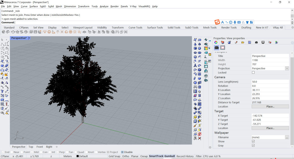Enable the Point osnap checkbox
294x159 pixels.
coord(22,152)
